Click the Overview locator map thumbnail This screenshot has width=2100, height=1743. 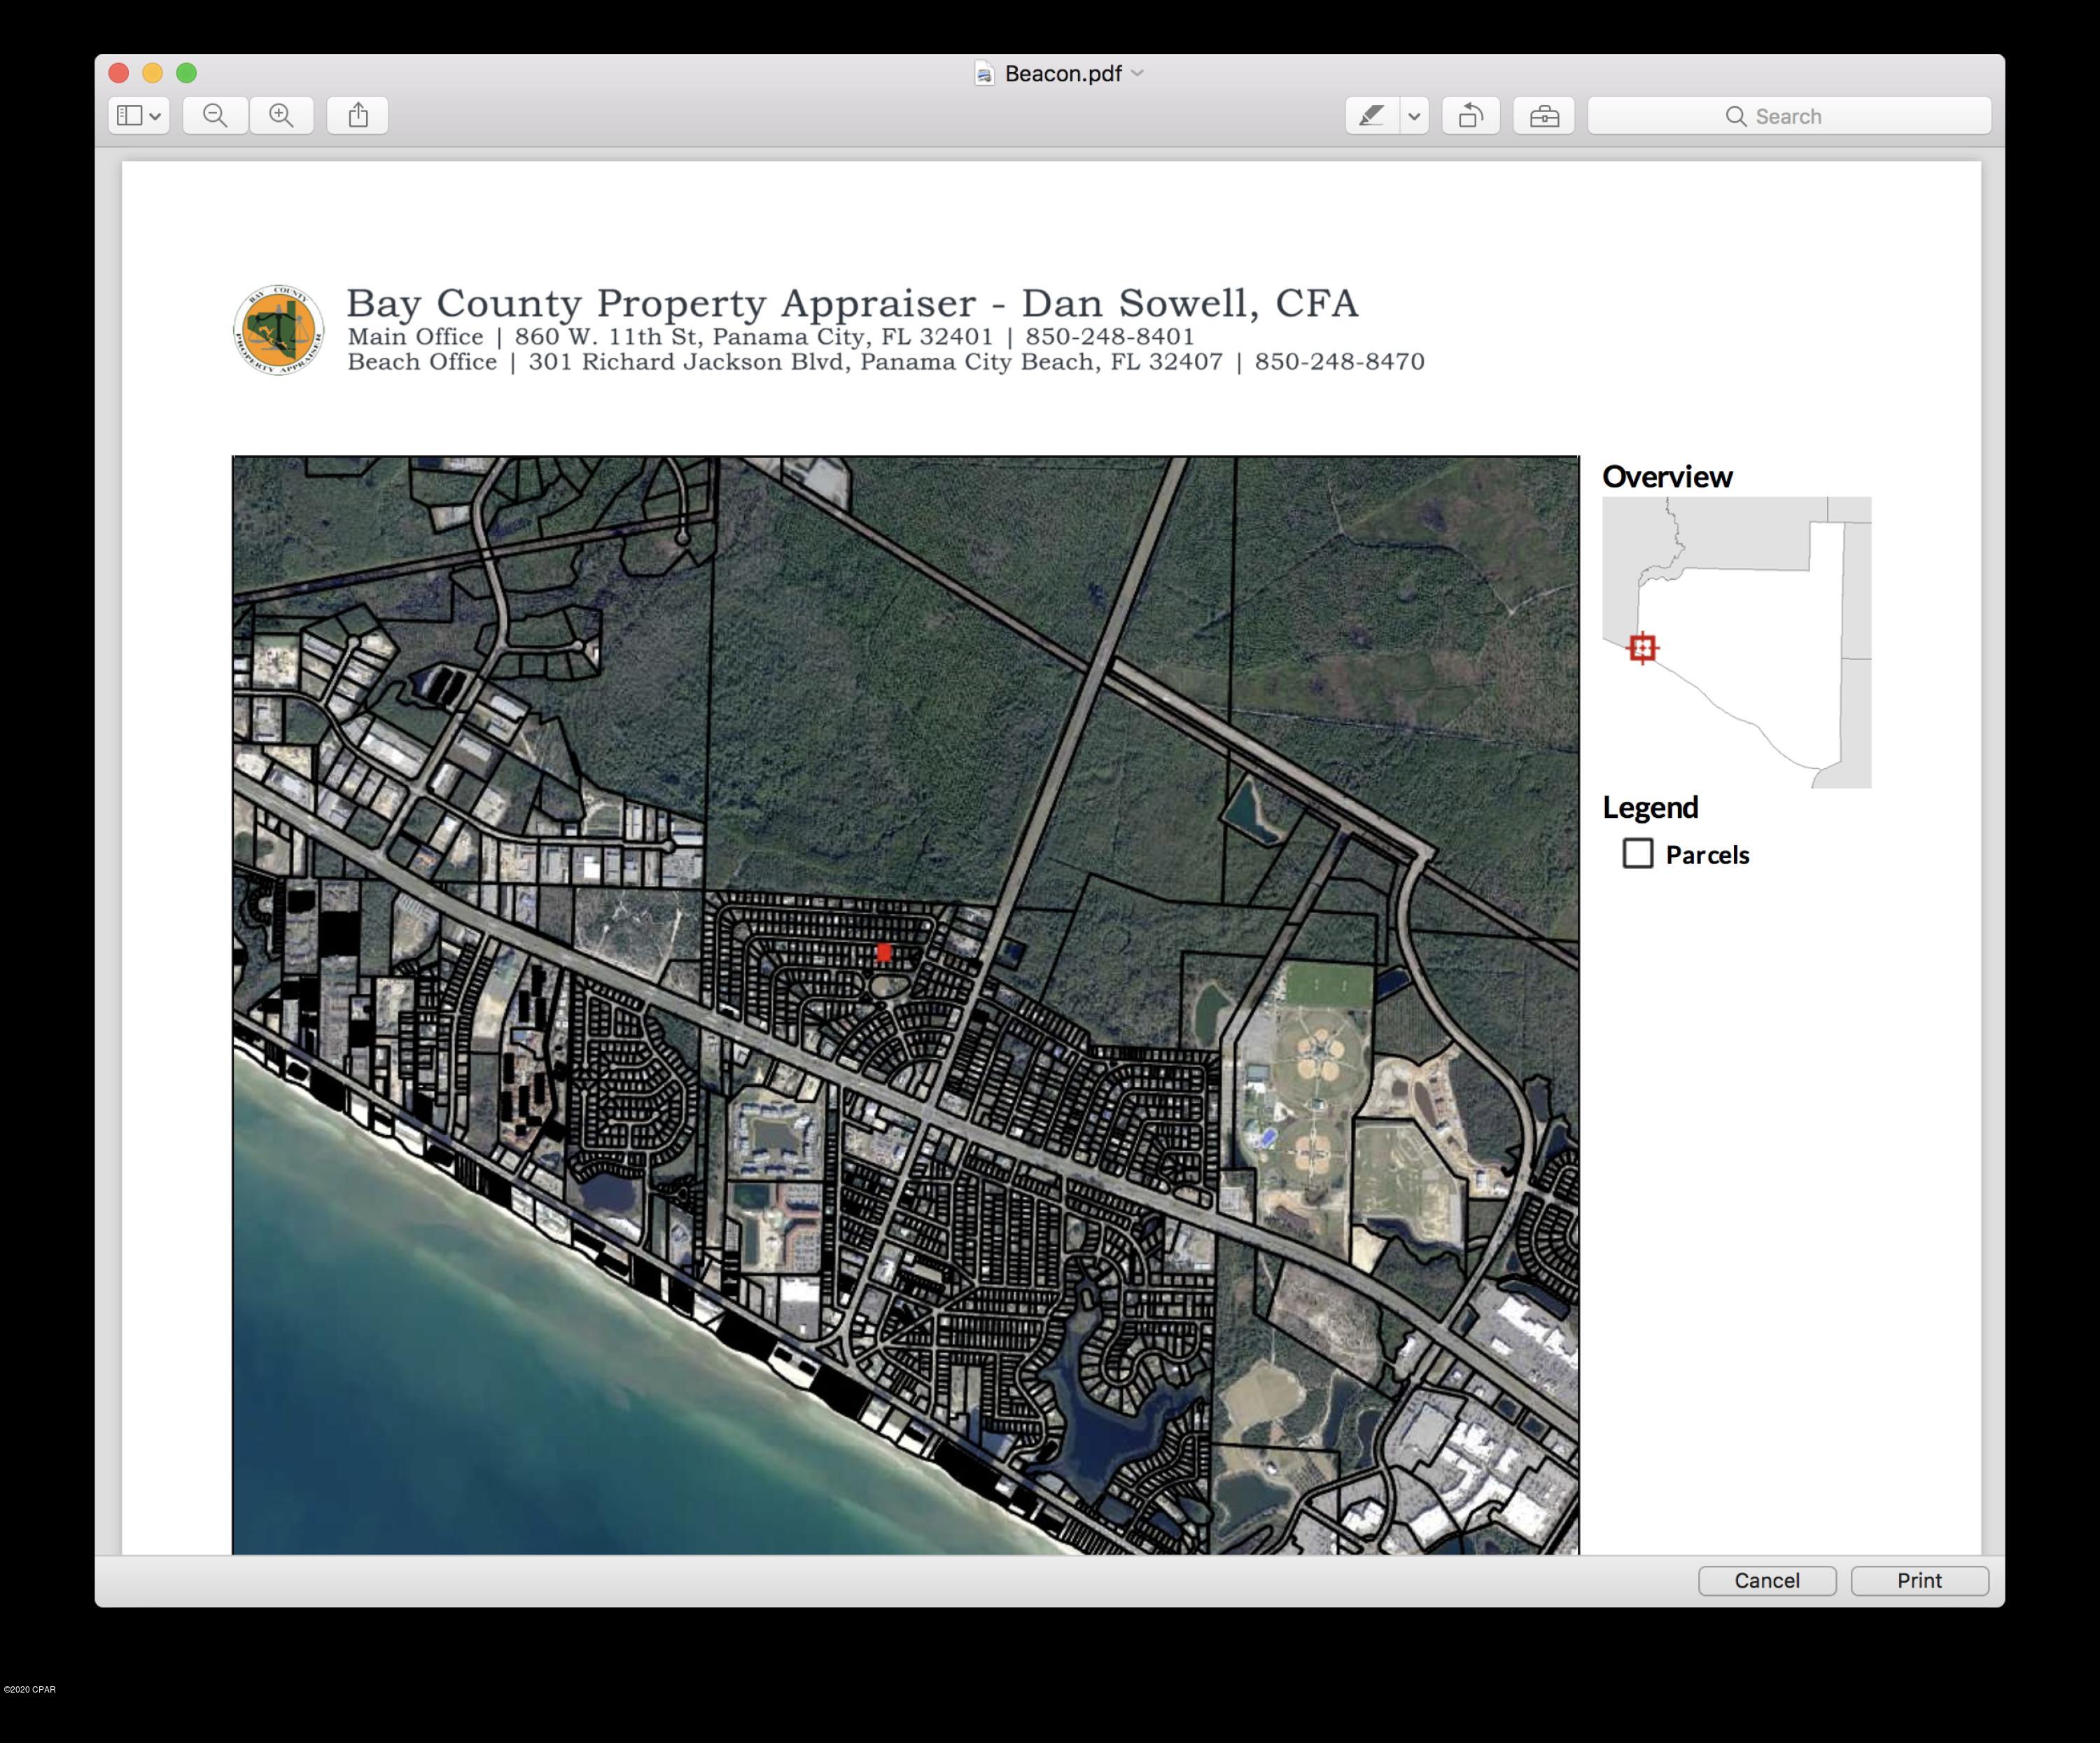click(x=1735, y=641)
